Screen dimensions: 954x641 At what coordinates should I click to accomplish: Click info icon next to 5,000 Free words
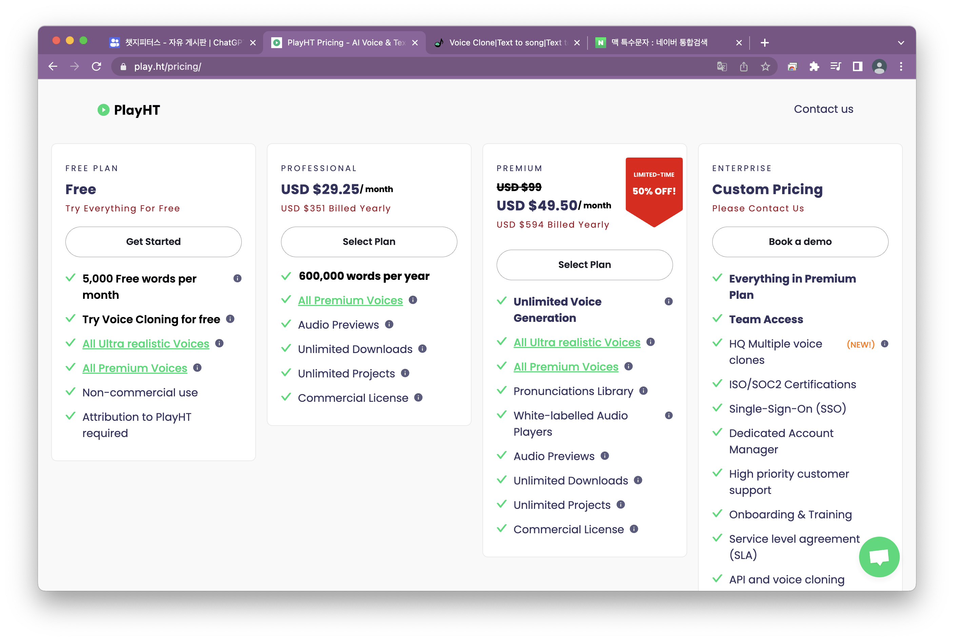(237, 278)
